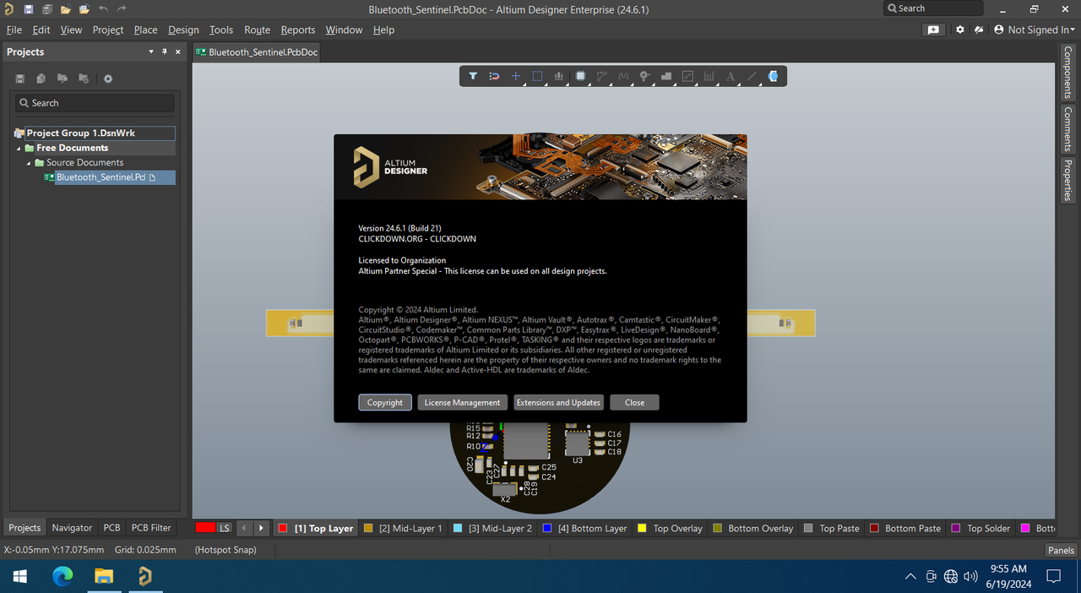Open a document via folder icon

tap(66, 9)
